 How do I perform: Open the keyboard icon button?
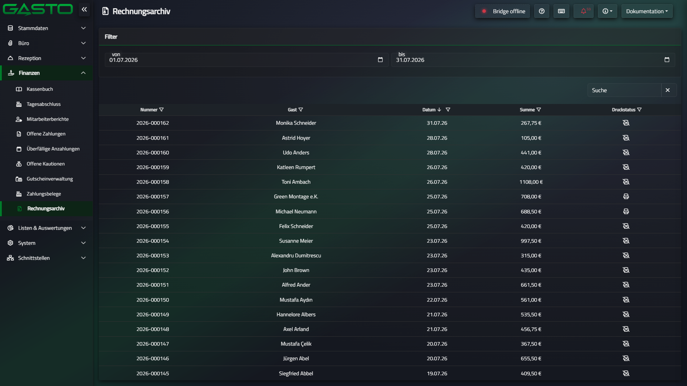coord(561,11)
